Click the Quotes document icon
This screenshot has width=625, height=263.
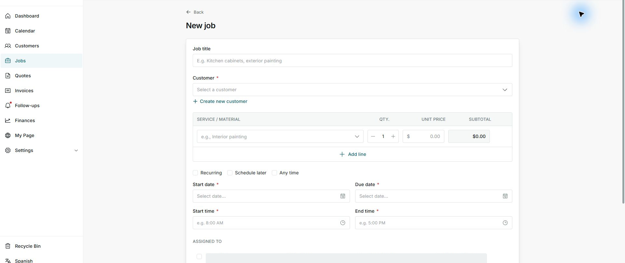[8, 76]
